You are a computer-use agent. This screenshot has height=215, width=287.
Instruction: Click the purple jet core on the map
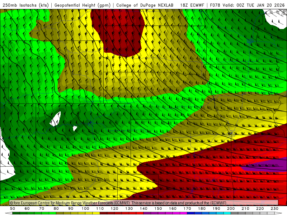267,165
